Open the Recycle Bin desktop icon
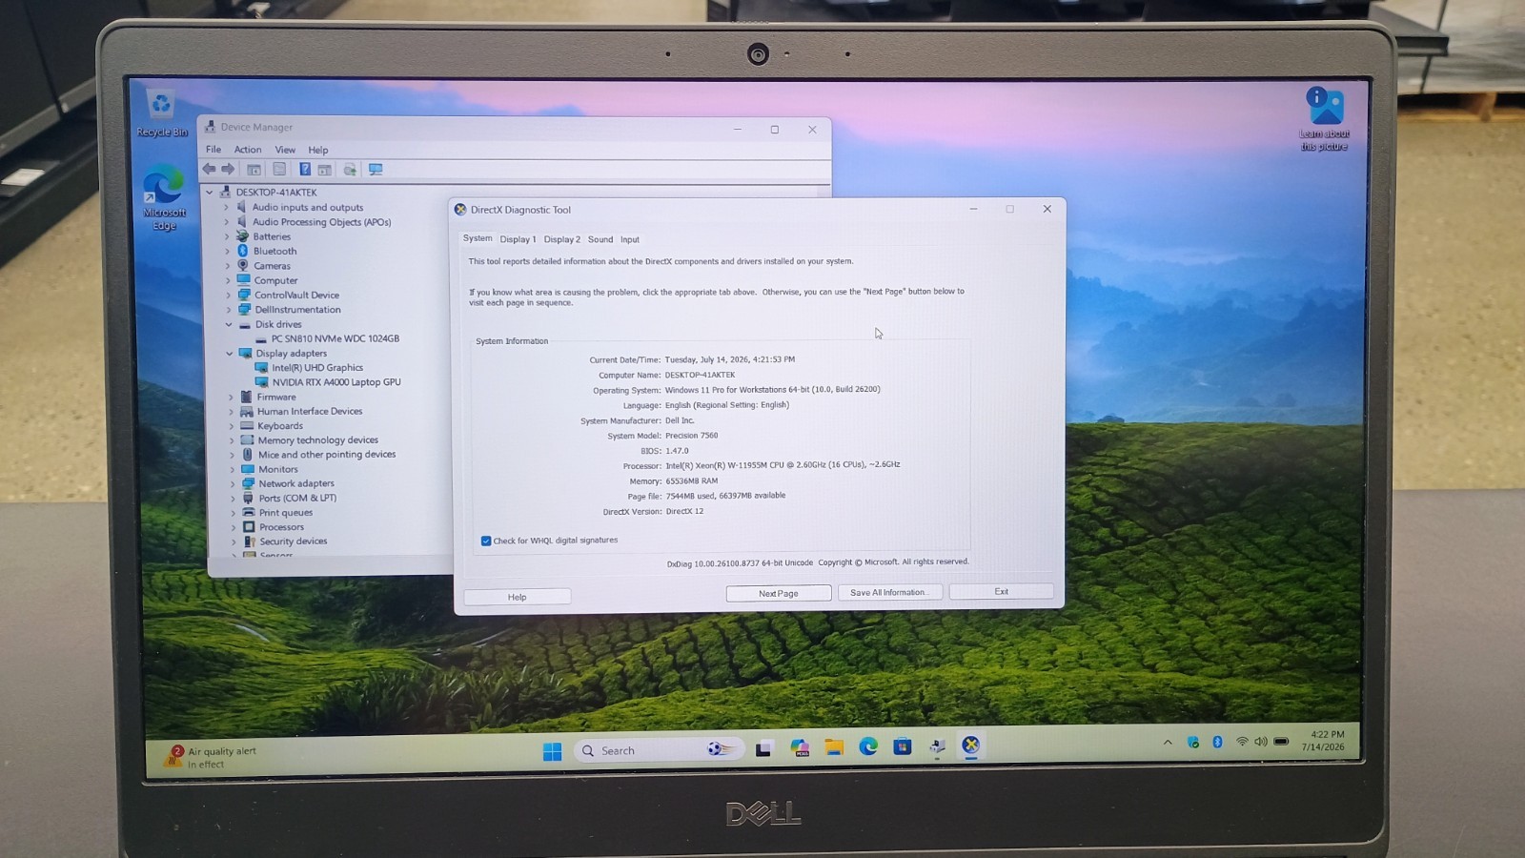 161,113
